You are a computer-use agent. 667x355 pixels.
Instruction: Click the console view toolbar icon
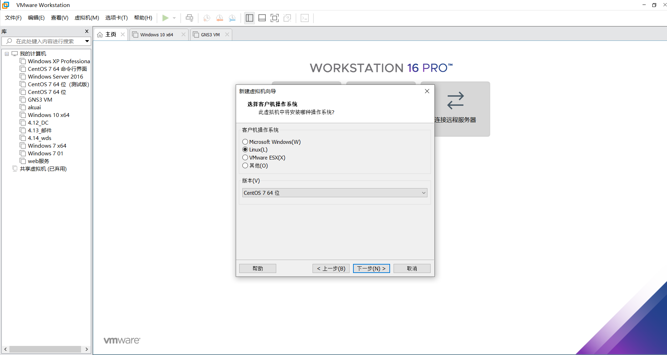pos(305,18)
